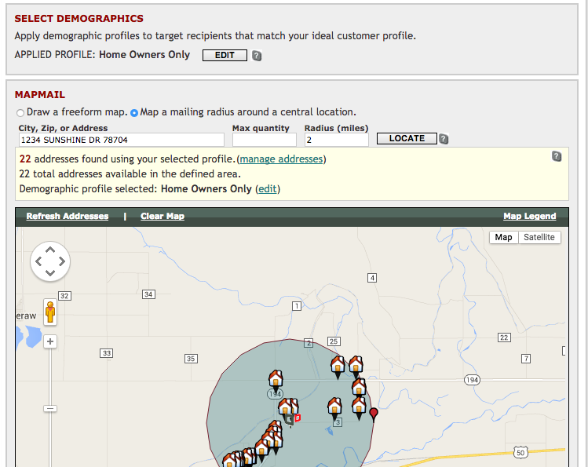Click the Street View pegman icon
The image size is (588, 467).
click(x=50, y=312)
